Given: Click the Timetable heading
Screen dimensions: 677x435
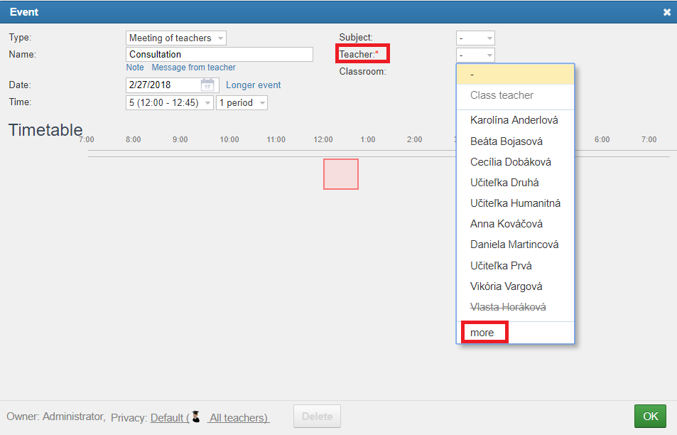Looking at the screenshot, I should [45, 130].
